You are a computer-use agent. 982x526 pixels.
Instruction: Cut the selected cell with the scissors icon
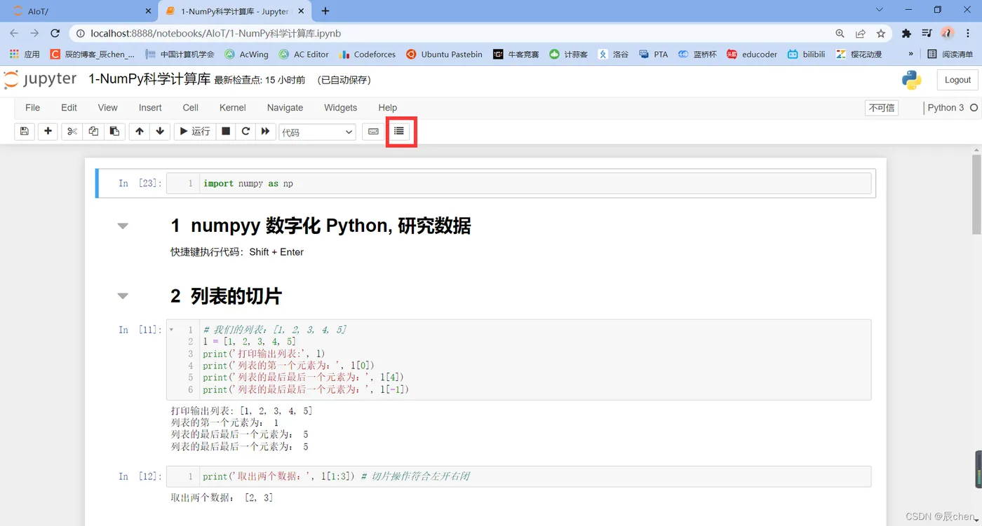pyautogui.click(x=72, y=131)
